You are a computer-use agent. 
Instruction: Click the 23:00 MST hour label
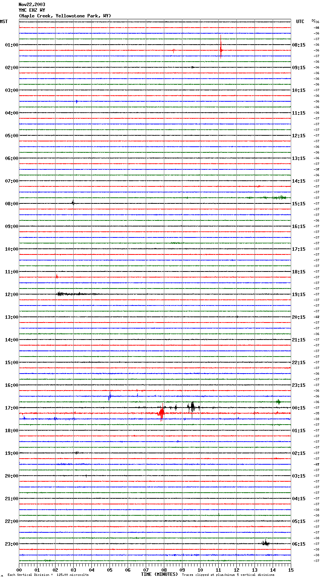coord(12,544)
